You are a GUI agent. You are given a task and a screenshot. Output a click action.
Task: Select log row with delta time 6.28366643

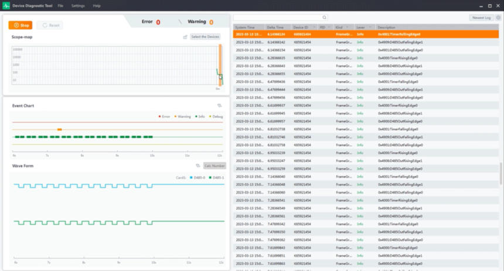pos(366,66)
